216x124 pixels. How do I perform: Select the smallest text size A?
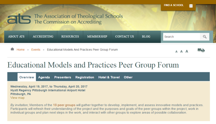tap(176, 52)
